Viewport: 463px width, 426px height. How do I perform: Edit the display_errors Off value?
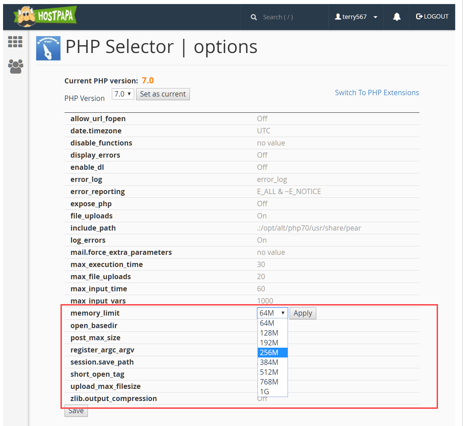(262, 155)
